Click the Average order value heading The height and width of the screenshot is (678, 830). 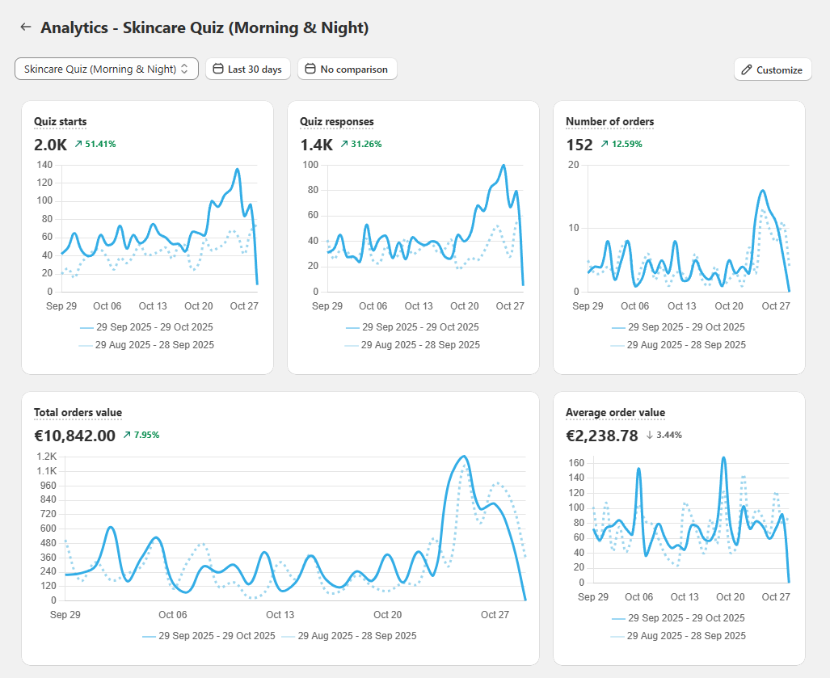(615, 413)
